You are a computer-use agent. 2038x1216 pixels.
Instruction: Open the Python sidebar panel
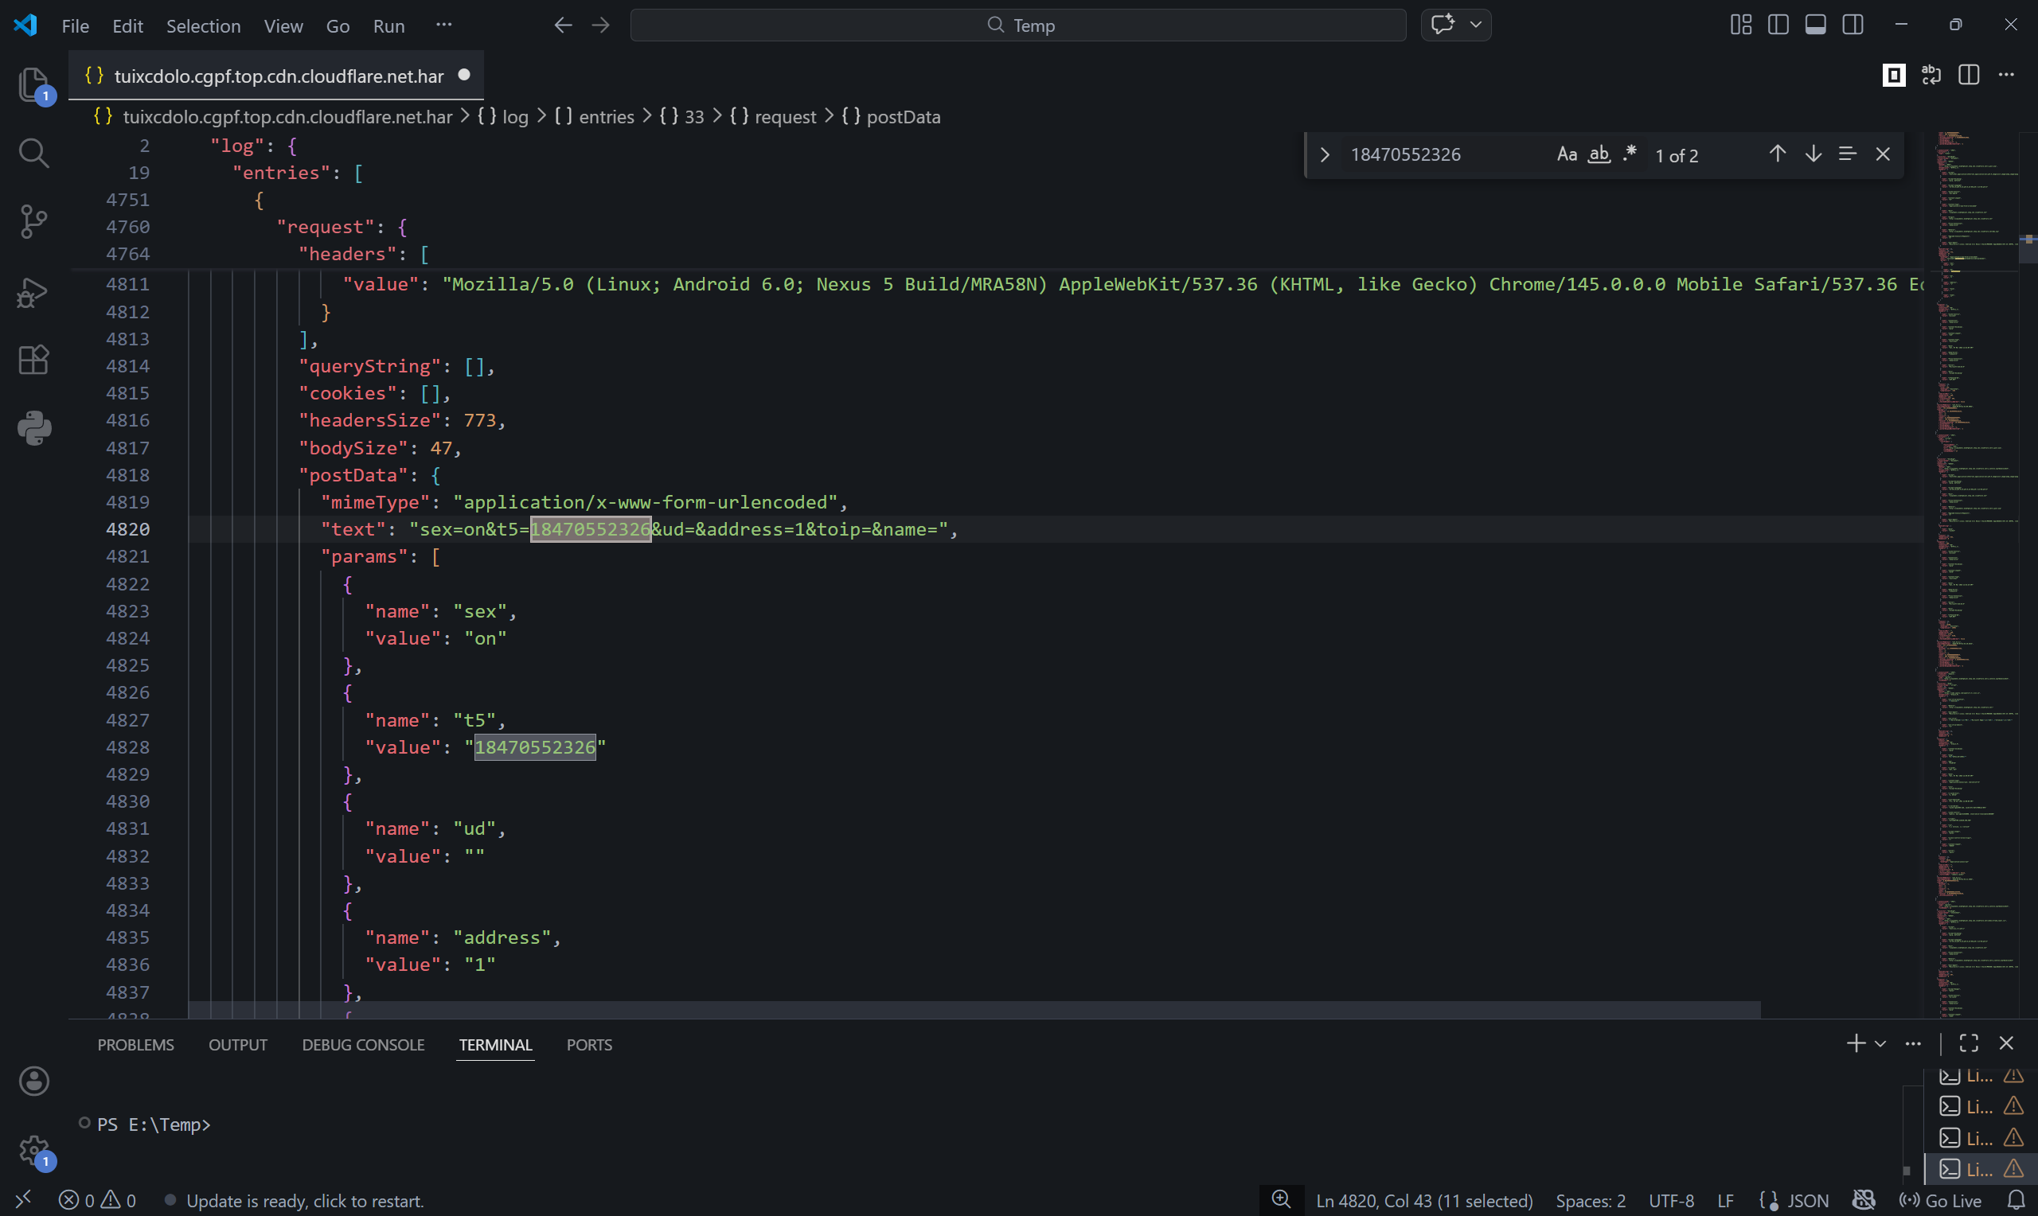click(x=33, y=427)
